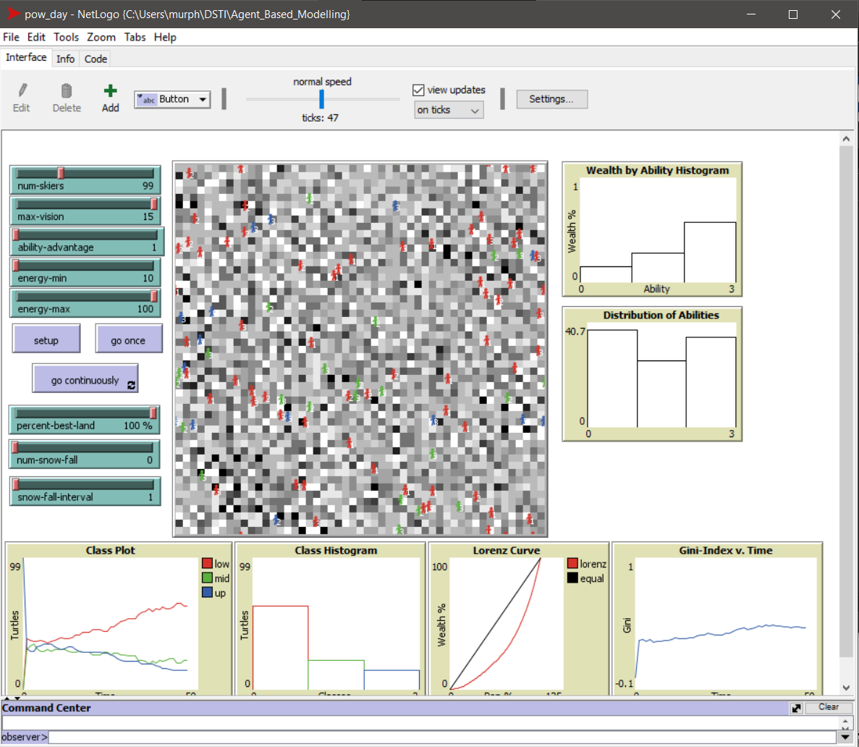Click the Edit pencil icon
This screenshot has width=859, height=747.
pyautogui.click(x=22, y=90)
